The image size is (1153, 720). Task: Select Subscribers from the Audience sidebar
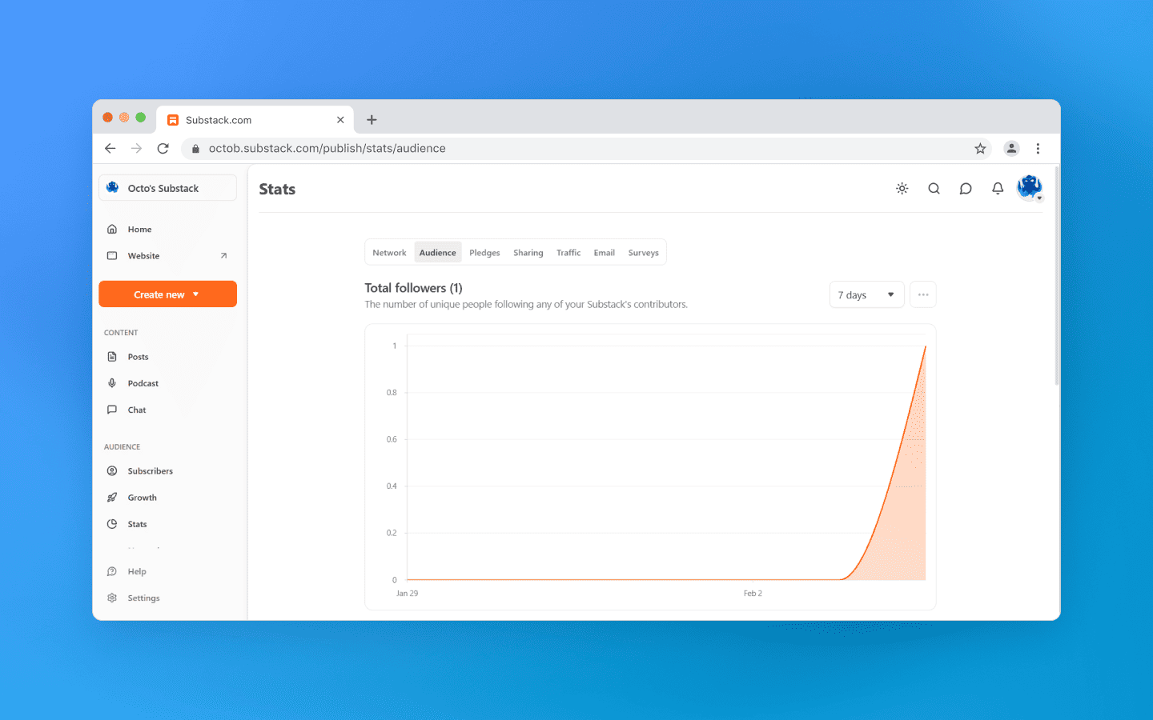[x=150, y=470]
